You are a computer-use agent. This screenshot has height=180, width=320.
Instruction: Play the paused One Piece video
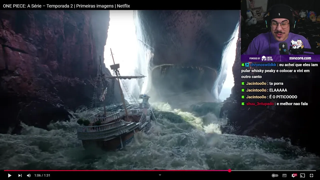click(x=9, y=175)
